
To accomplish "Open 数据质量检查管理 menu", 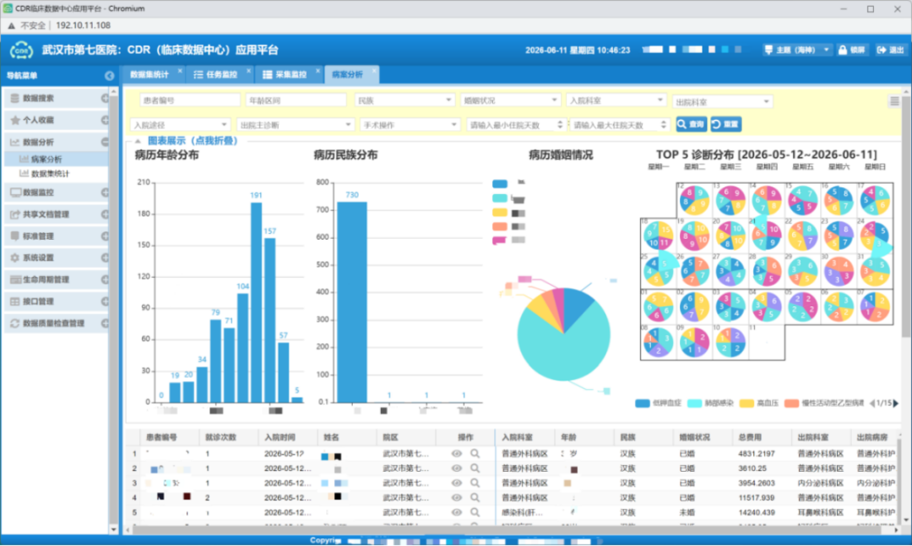I will (56, 323).
